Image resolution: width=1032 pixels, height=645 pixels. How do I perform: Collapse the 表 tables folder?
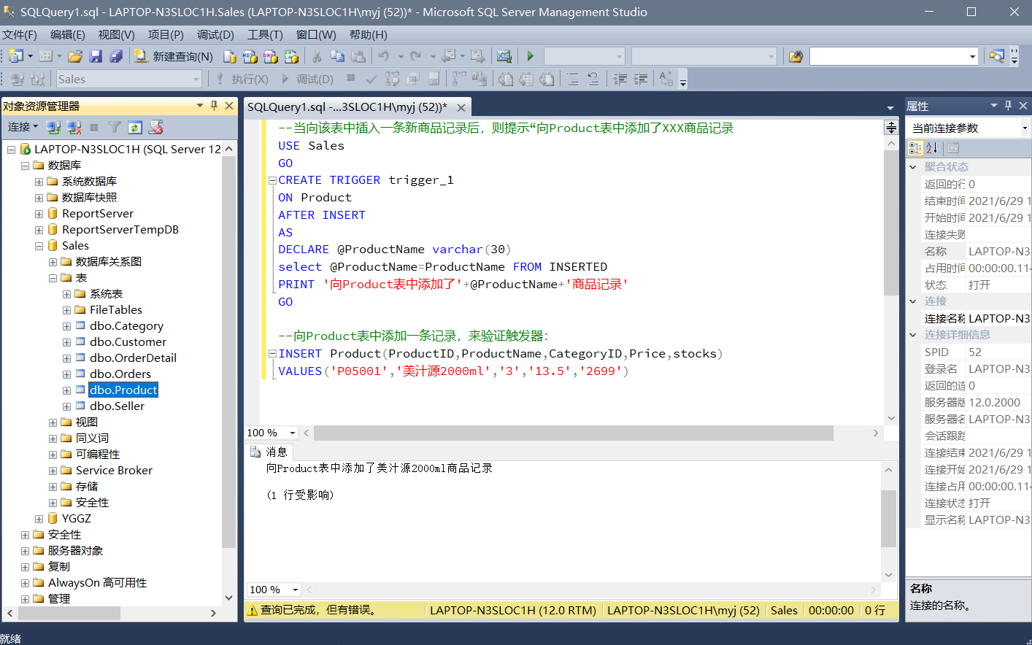(53, 278)
